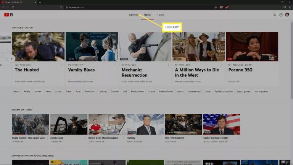Open options menu for Tucker Carlson Tonight

tap(238, 138)
